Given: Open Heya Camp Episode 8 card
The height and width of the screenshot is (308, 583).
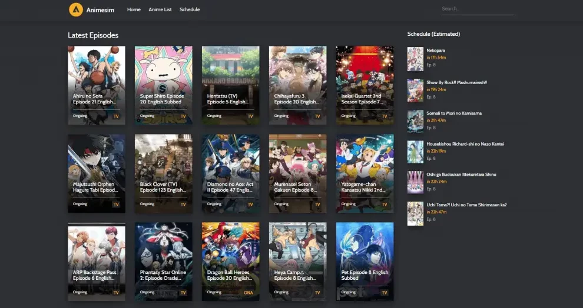Looking at the screenshot, I should 298,262.
